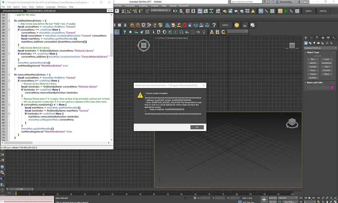Open the Standard Primitives dropdown
The width and height of the screenshot is (338, 203).
coord(320,48)
